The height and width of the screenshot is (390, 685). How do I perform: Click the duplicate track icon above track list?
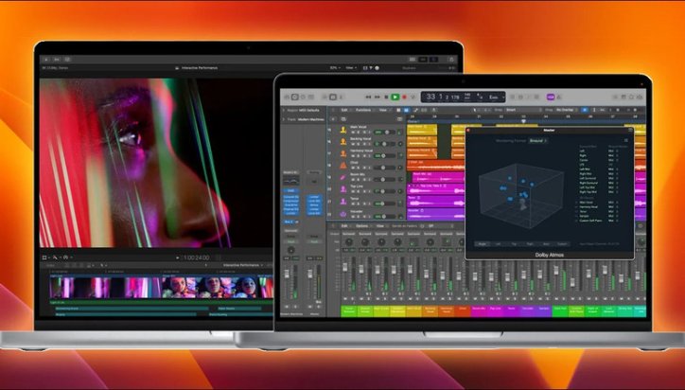click(x=343, y=119)
